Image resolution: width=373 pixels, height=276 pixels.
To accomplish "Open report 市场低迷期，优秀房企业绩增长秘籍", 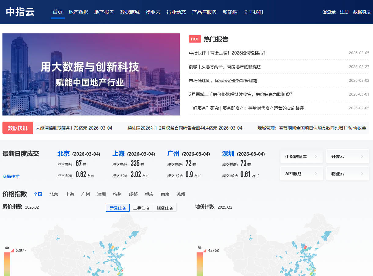I will click(223, 81).
